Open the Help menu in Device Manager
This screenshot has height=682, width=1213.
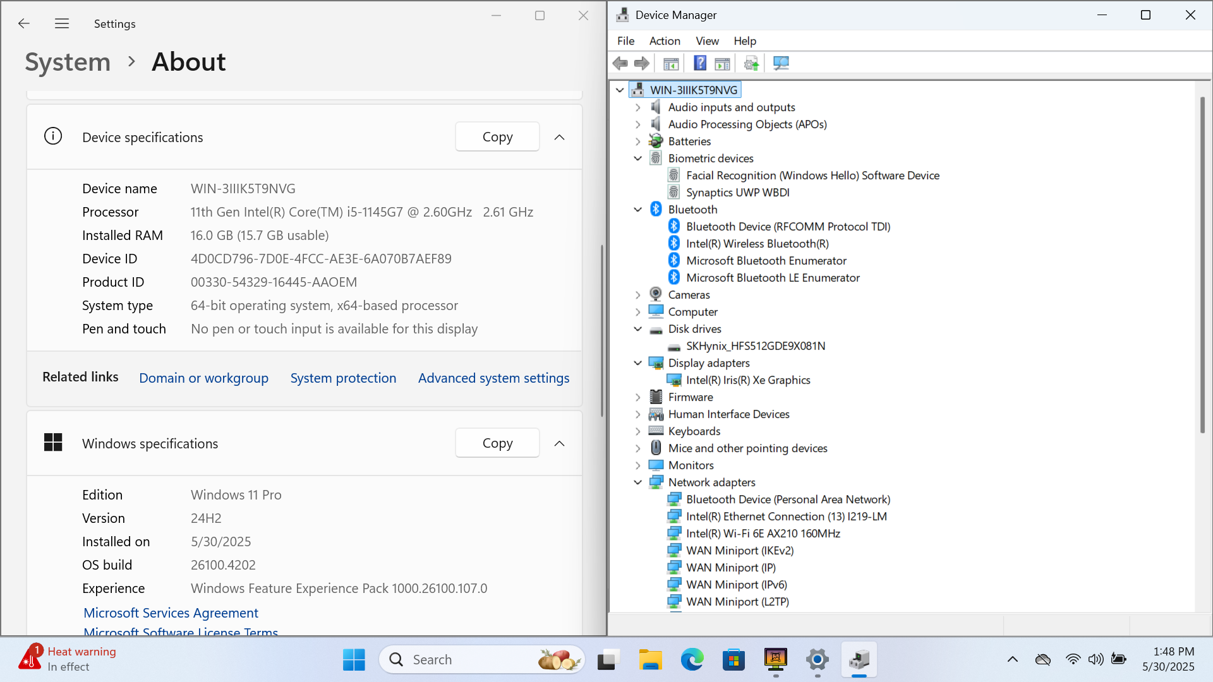coord(745,40)
